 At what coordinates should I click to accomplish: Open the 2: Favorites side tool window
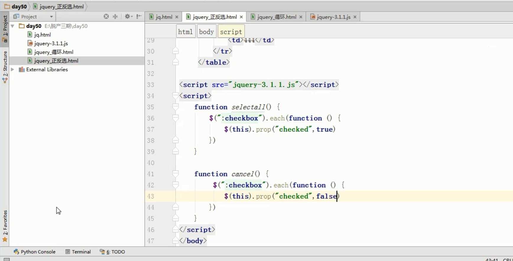coord(5,226)
